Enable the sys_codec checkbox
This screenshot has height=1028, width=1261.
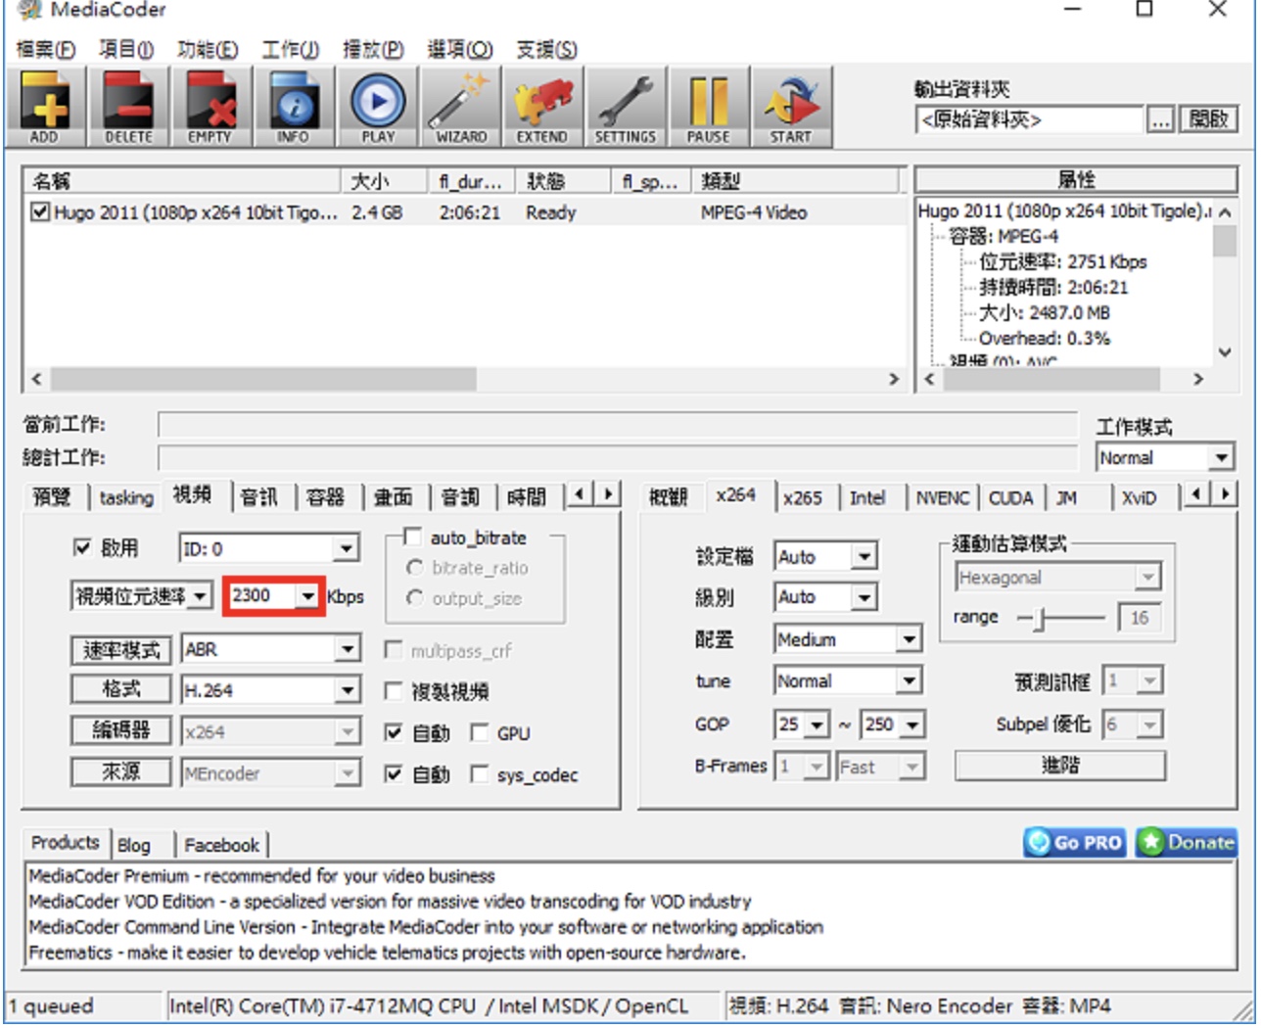[480, 773]
